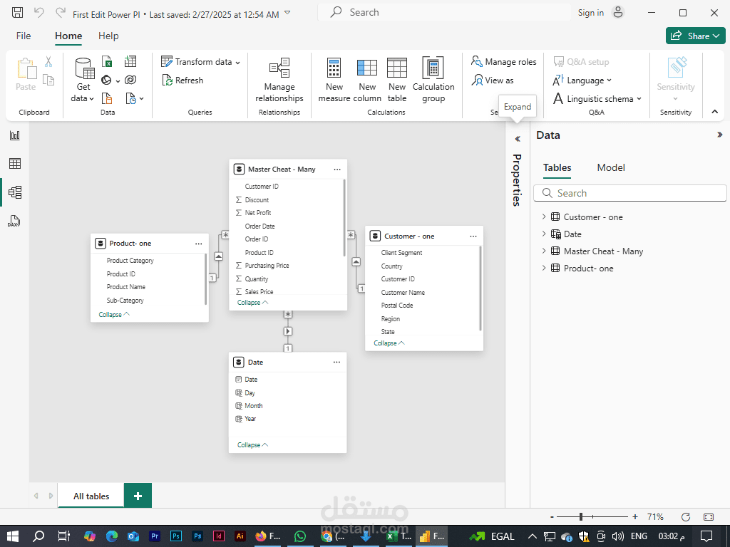Undo the last action
Screen dimensions: 730x547
(x=38, y=13)
